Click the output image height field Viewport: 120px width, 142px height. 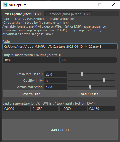tap(88, 60)
